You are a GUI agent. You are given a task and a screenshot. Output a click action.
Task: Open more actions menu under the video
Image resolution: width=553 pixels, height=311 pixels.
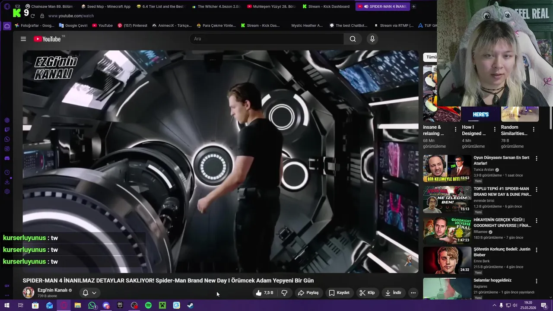click(x=413, y=293)
